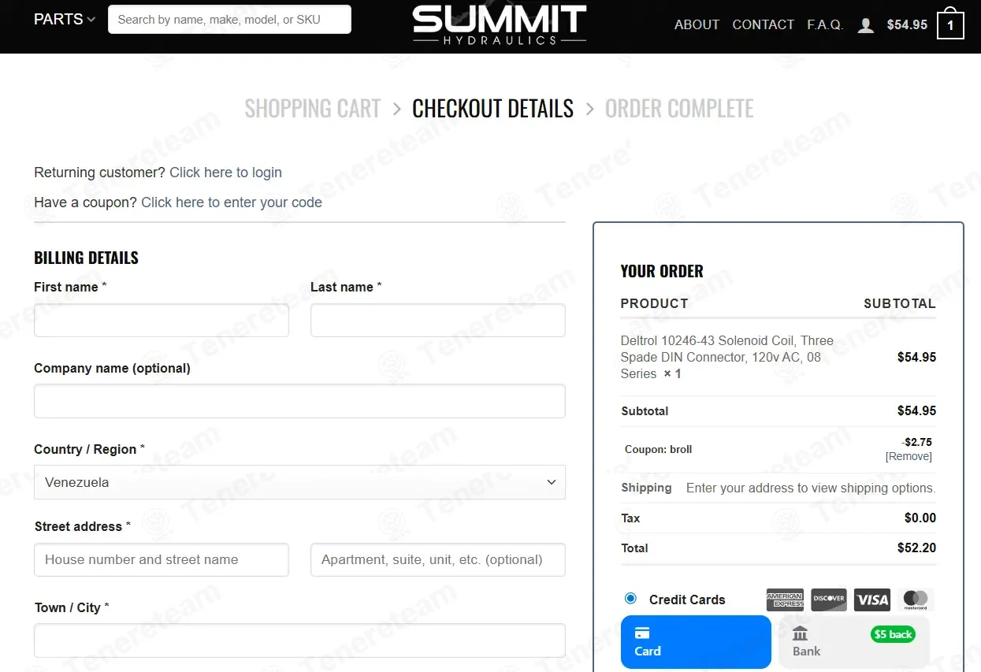Viewport: 981px width, 672px height.
Task: Open the Country / Region dropdown
Action: (299, 482)
